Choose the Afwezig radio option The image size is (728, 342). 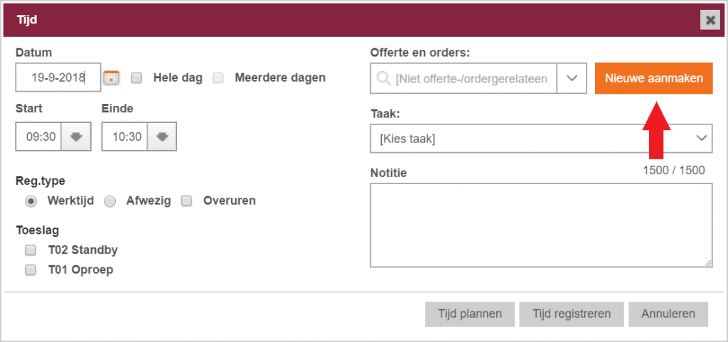pyautogui.click(x=109, y=201)
